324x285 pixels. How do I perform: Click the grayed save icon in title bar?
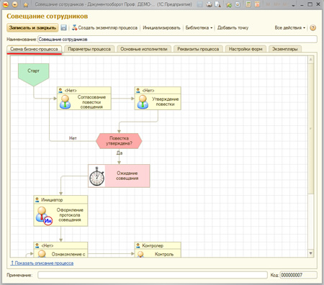(x=200, y=4)
